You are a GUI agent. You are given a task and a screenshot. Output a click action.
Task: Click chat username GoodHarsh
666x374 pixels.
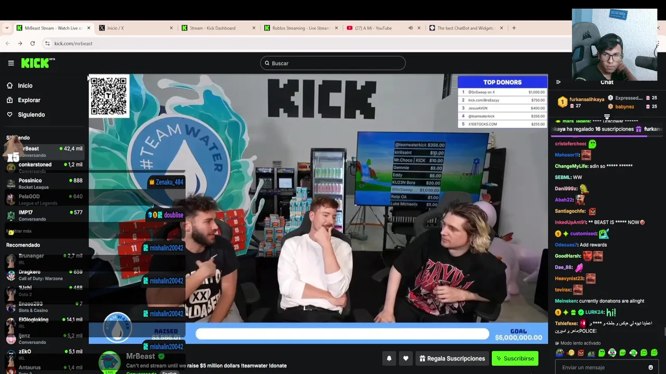tap(568, 256)
